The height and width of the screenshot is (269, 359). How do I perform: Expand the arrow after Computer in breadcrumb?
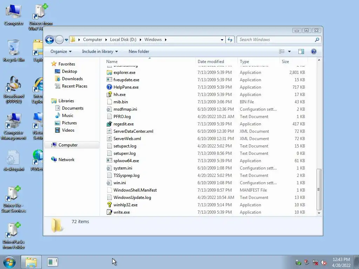(x=106, y=40)
